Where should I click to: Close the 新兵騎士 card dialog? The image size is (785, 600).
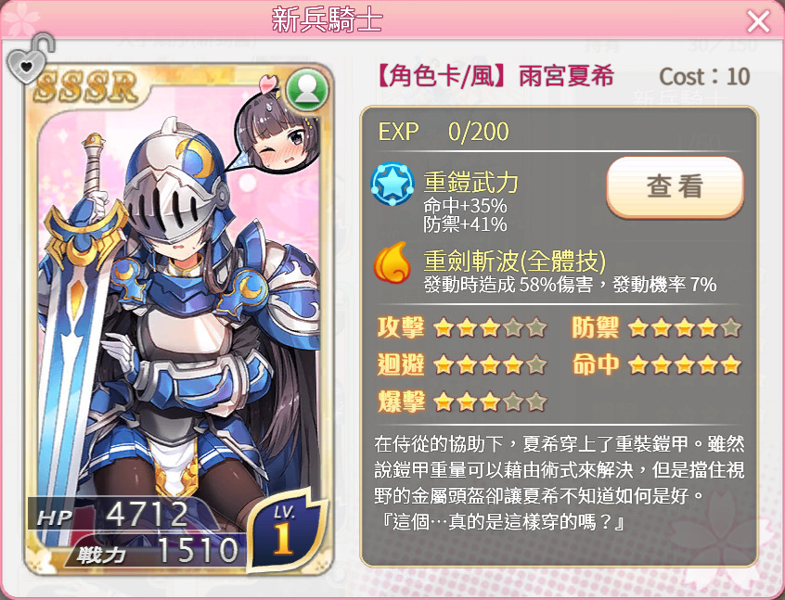click(758, 21)
